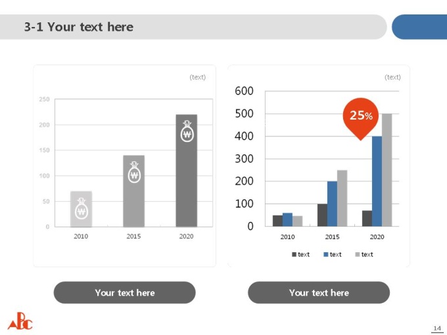Viewport: 447px width, 335px height.
Task: Select the blue 2015 bar in right chart
Action: coord(332,204)
